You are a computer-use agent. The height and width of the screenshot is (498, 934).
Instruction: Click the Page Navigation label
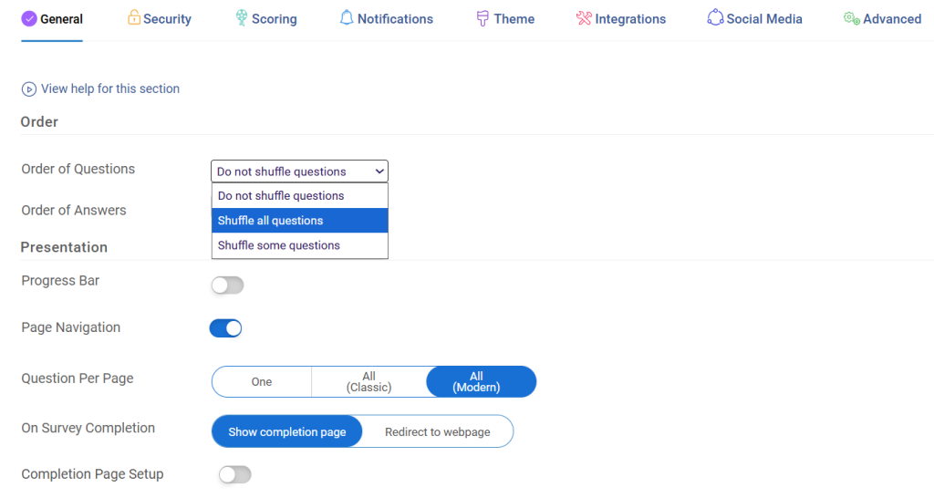[x=71, y=327]
